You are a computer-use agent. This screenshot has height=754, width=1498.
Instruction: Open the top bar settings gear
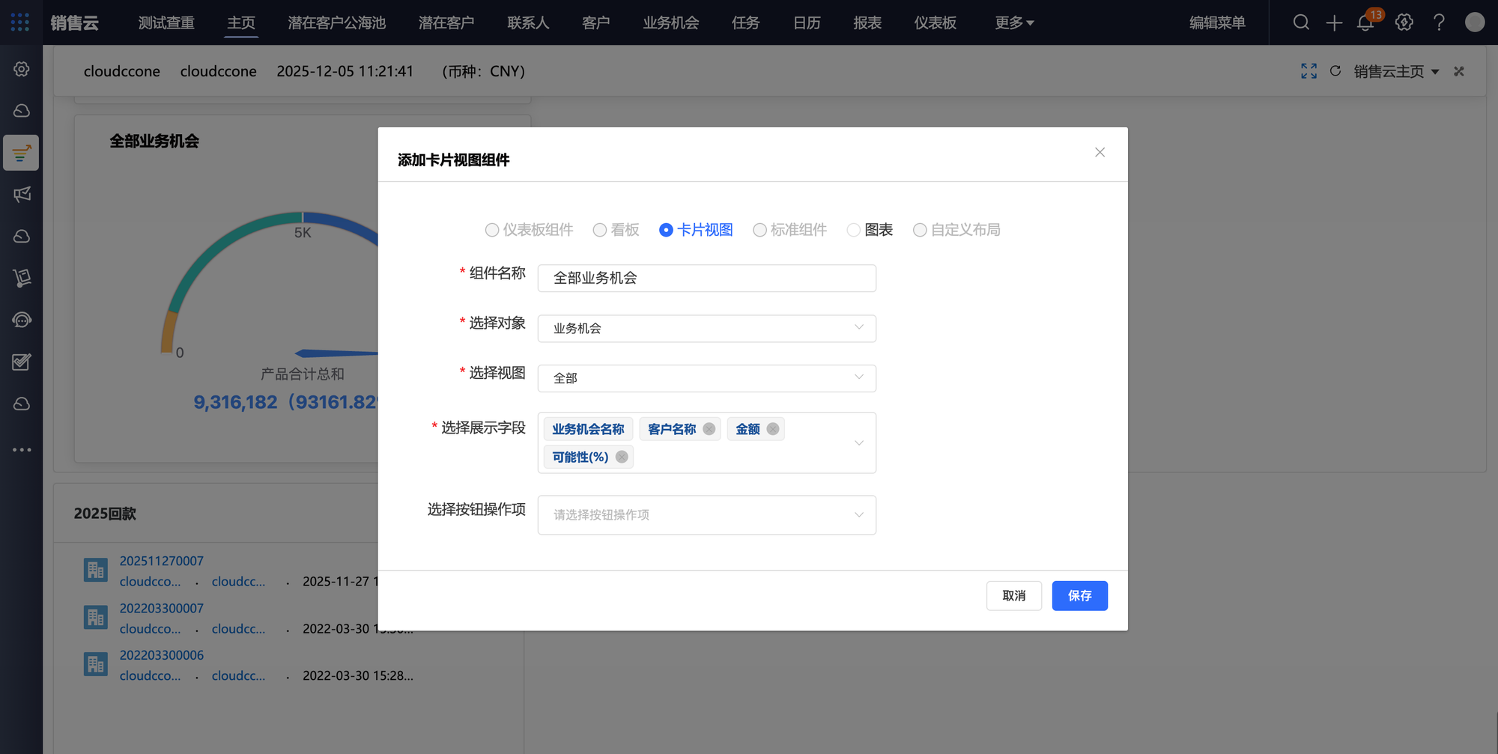coord(1404,22)
